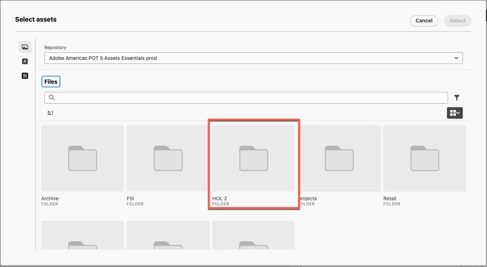
Task: Open the Adobe Stock "St" sidebar icon
Action: point(25,76)
